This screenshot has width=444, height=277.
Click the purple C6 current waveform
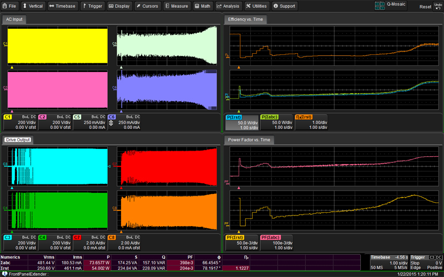tap(167, 90)
